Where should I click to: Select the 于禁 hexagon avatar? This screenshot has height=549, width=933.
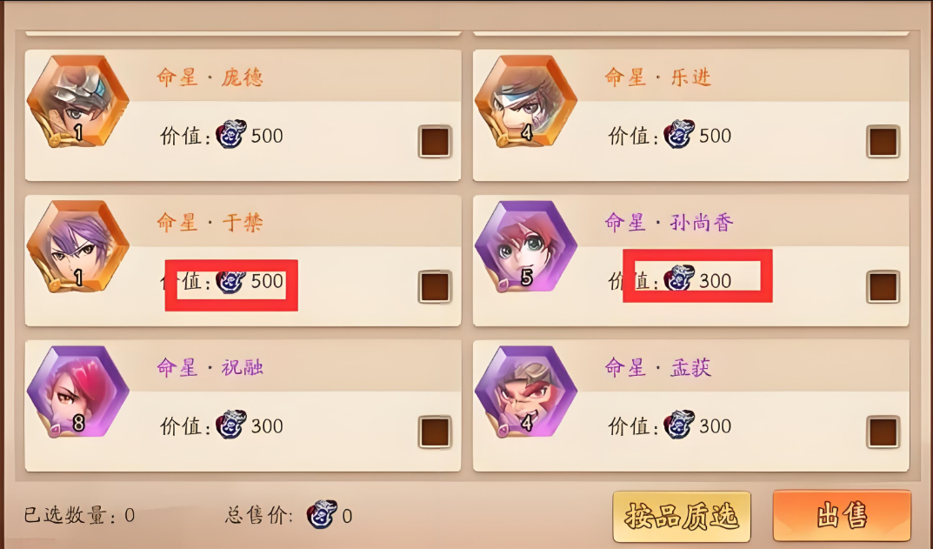[x=78, y=246]
